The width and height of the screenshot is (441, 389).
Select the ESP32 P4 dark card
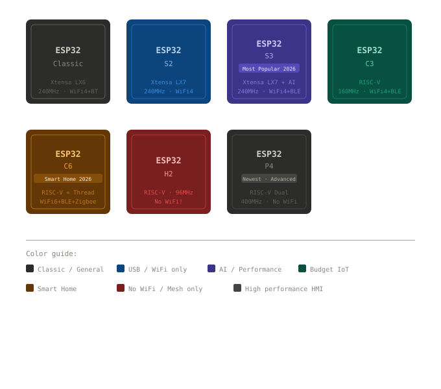click(x=269, y=172)
